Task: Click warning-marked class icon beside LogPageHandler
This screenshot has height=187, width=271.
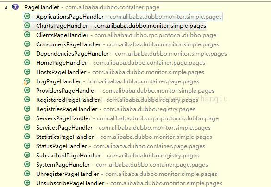Action: pyautogui.click(x=27, y=81)
